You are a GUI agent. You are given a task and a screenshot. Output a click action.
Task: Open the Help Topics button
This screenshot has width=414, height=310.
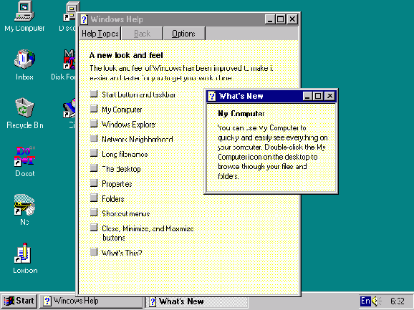coord(100,34)
